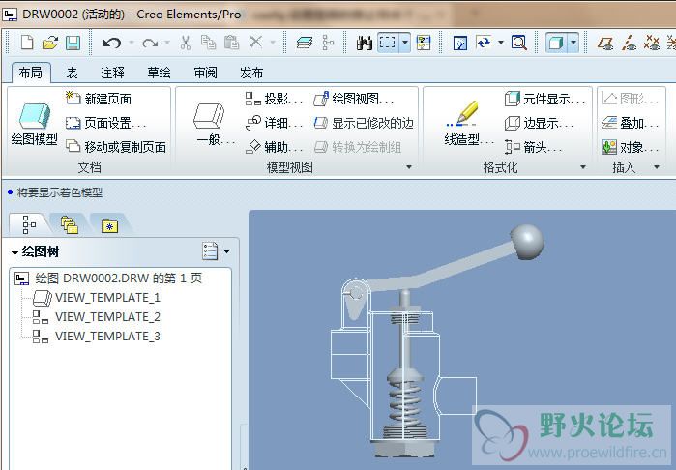
Task: Click the regenerate arrows icon
Action: coord(484,43)
